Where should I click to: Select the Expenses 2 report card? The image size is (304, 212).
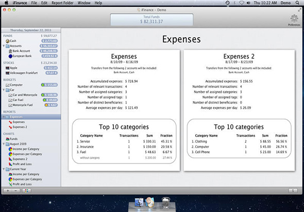[239, 110]
